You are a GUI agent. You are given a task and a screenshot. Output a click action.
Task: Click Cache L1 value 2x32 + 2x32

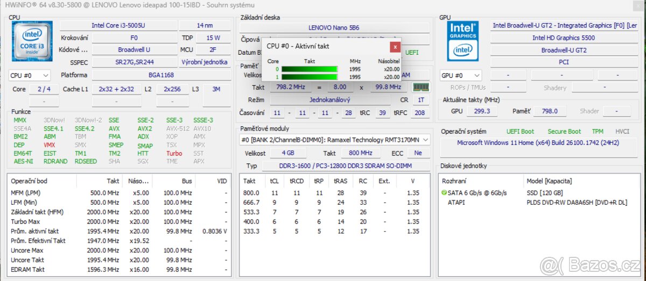(x=116, y=89)
